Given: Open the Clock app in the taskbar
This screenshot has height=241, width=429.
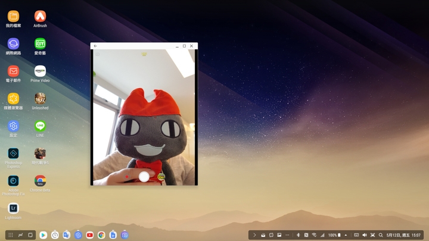Looking at the screenshot, I should point(55,235).
